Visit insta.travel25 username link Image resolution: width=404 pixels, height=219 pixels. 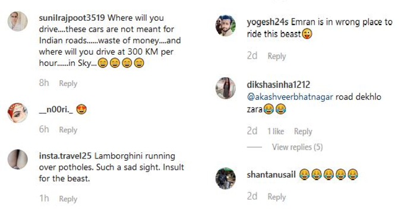65,155
